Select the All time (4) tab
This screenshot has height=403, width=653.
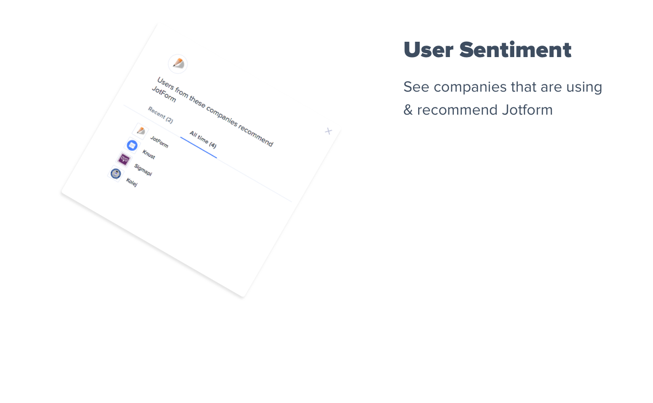[x=203, y=140]
